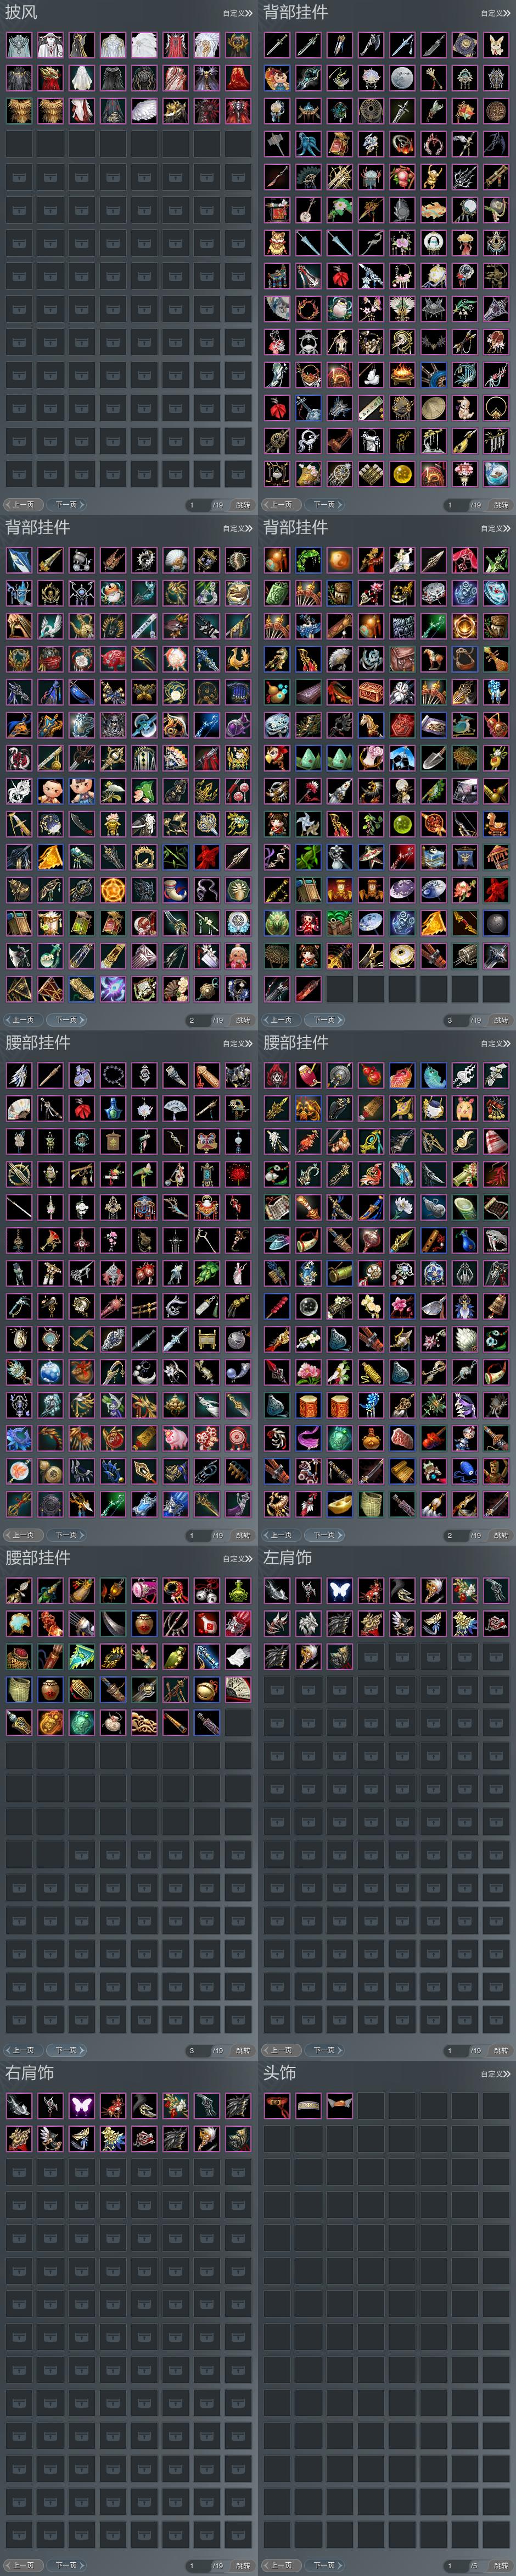Click 上一页 in 腰部挂件 page 2 panel
The image size is (516, 2576).
(281, 1535)
